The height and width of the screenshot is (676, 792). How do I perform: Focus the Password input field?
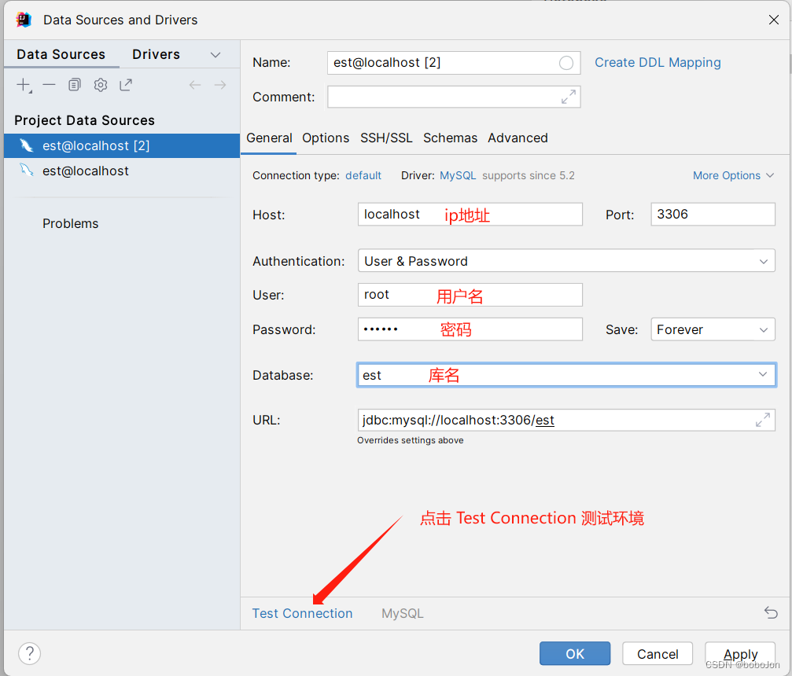[x=470, y=329]
